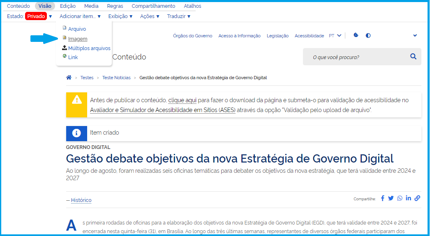Share article on Facebook
The image size is (430, 236).
click(383, 198)
